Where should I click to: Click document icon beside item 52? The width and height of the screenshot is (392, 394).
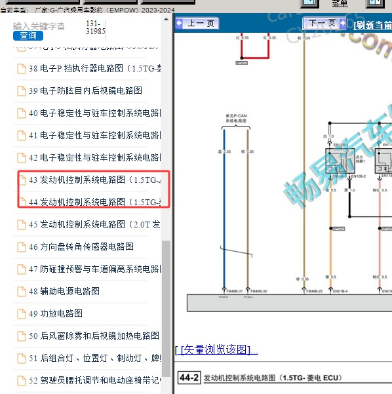[22, 380]
